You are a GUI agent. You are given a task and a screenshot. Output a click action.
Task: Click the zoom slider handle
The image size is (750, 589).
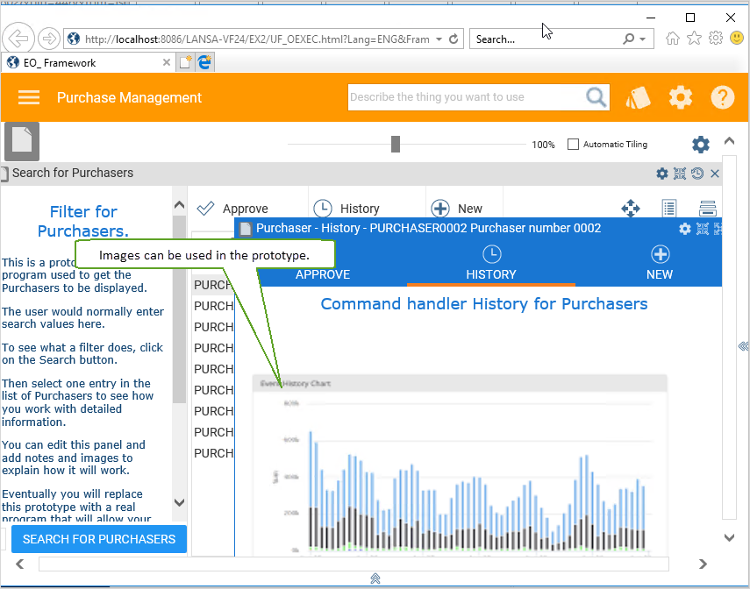(396, 145)
